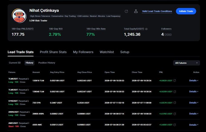Click the 1,245.36 equity value
The image size is (206, 132).
coord(132,34)
